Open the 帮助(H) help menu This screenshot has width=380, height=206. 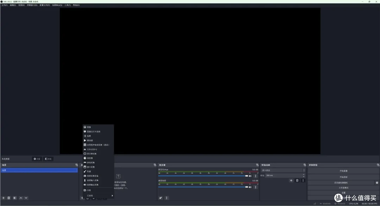(x=76, y=5)
